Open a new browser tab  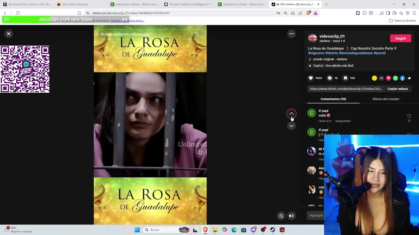[x=326, y=4]
